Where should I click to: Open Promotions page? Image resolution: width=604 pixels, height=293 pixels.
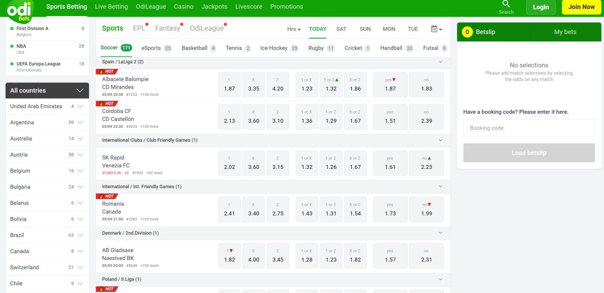point(286,7)
